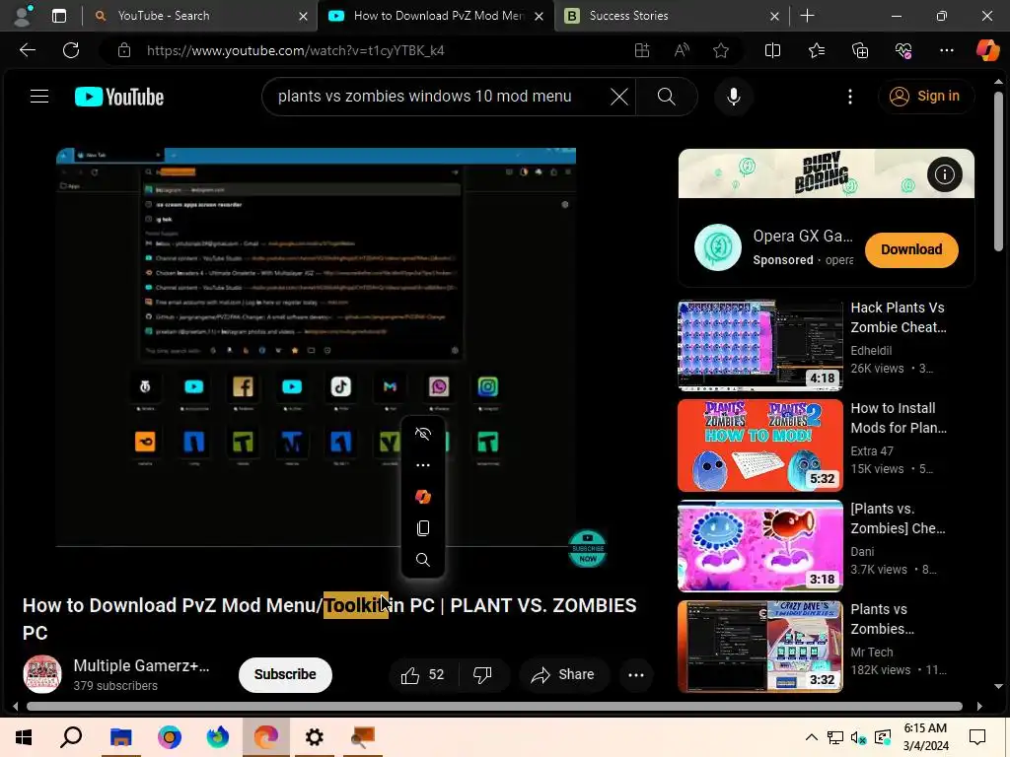Subscribe to Multiple Gamerz+ channel
Image resolution: width=1010 pixels, height=757 pixels.
point(285,674)
